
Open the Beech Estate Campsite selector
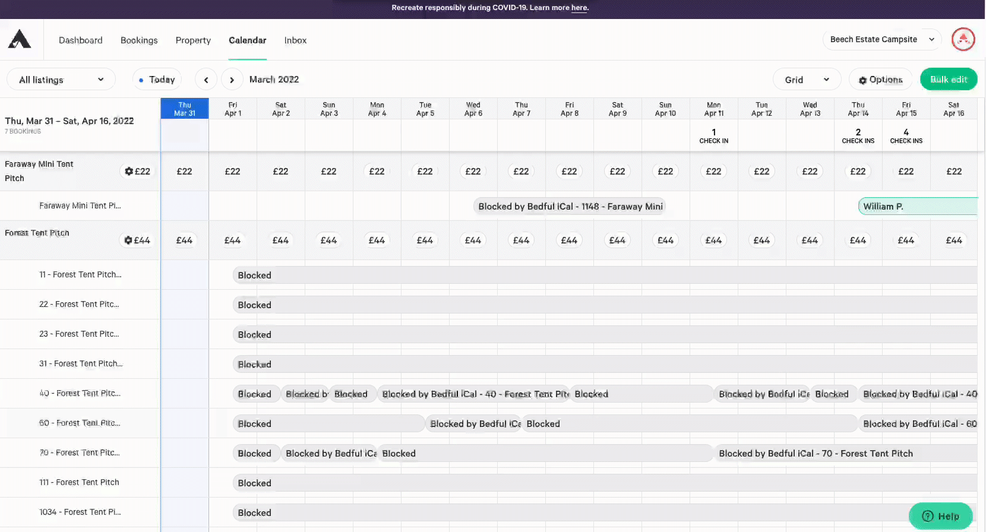pyautogui.click(x=882, y=39)
